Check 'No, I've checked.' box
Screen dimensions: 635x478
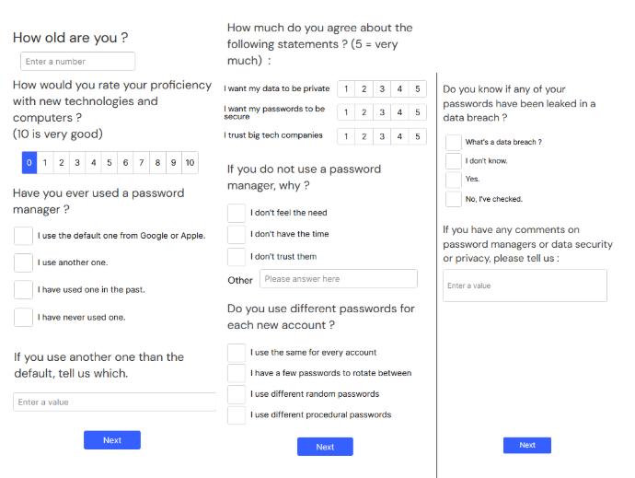[454, 199]
